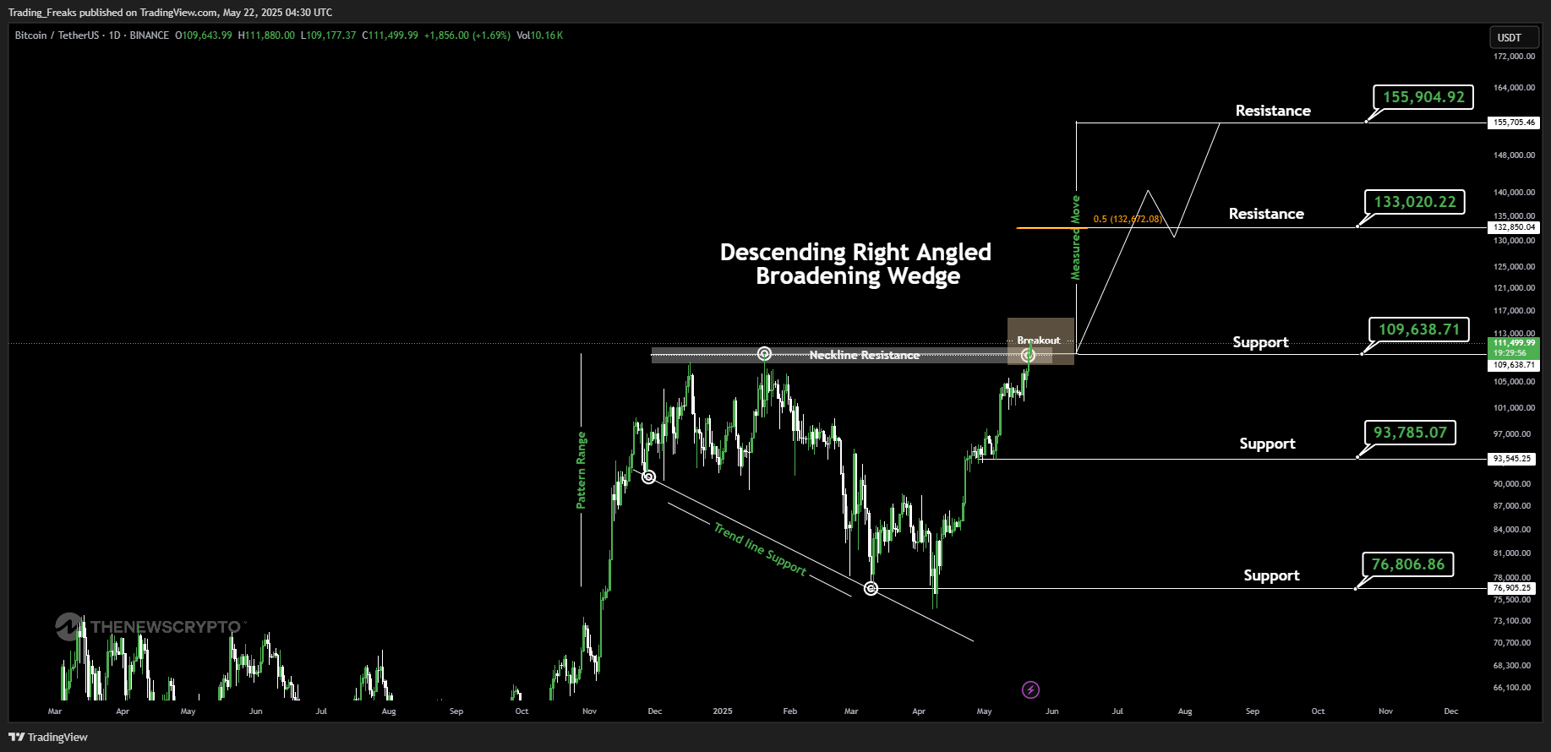
Task: Click the 2025 label on time axis
Action: (x=723, y=711)
